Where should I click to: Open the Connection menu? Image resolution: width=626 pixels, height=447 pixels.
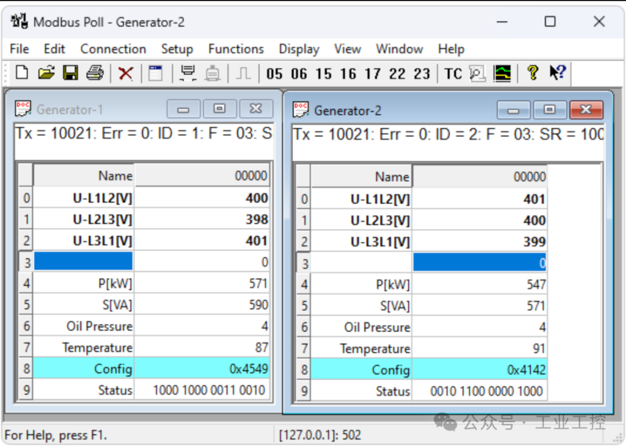click(x=113, y=49)
